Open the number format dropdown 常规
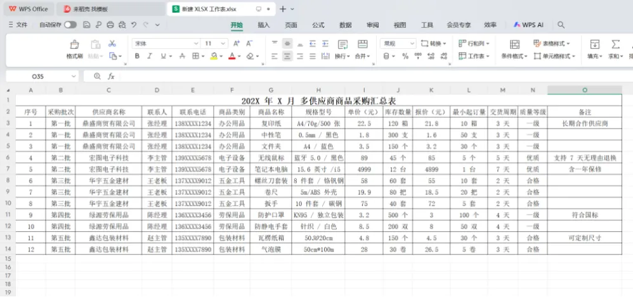Image resolution: width=633 pixels, height=297 pixels. (412, 44)
